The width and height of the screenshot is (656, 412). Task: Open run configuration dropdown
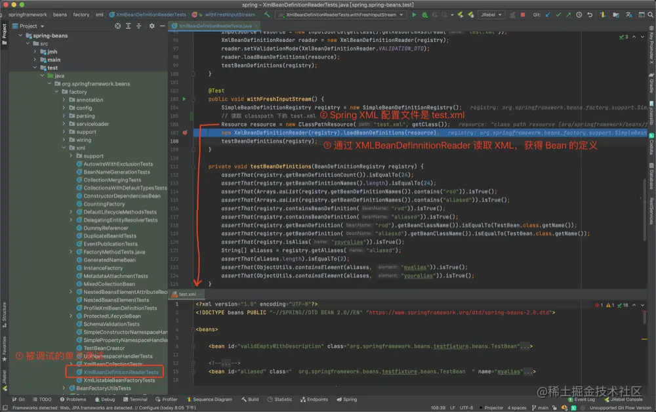tap(342, 14)
